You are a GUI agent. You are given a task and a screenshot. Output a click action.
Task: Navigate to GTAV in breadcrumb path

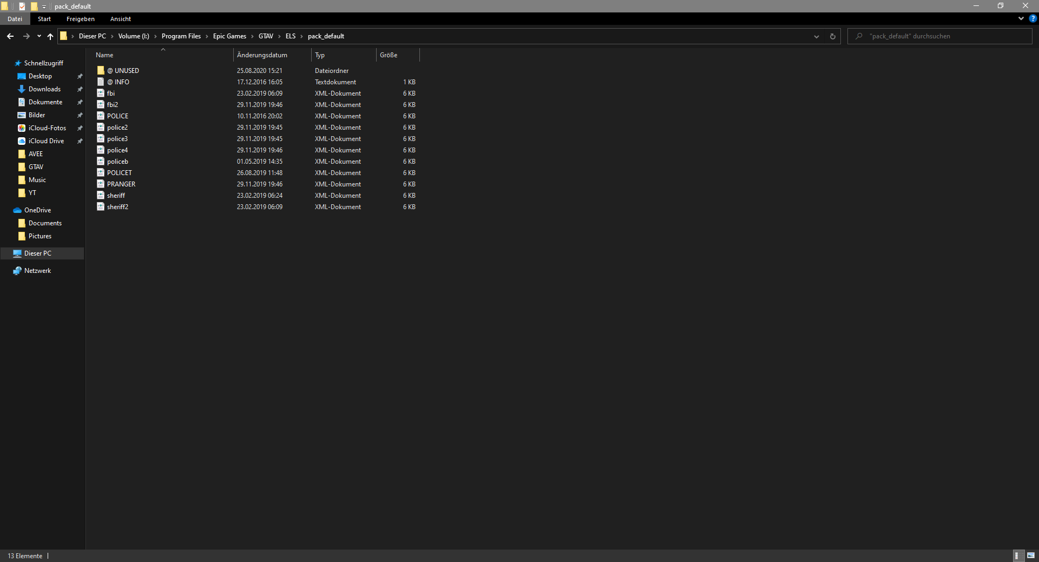tap(266, 36)
